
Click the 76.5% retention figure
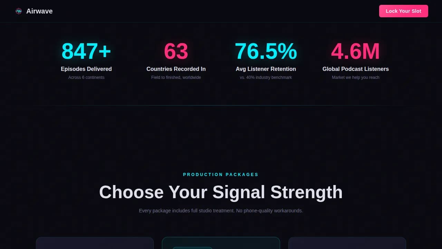click(266, 51)
